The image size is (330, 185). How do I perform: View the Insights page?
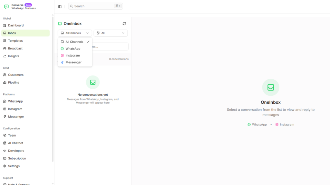tap(14, 56)
